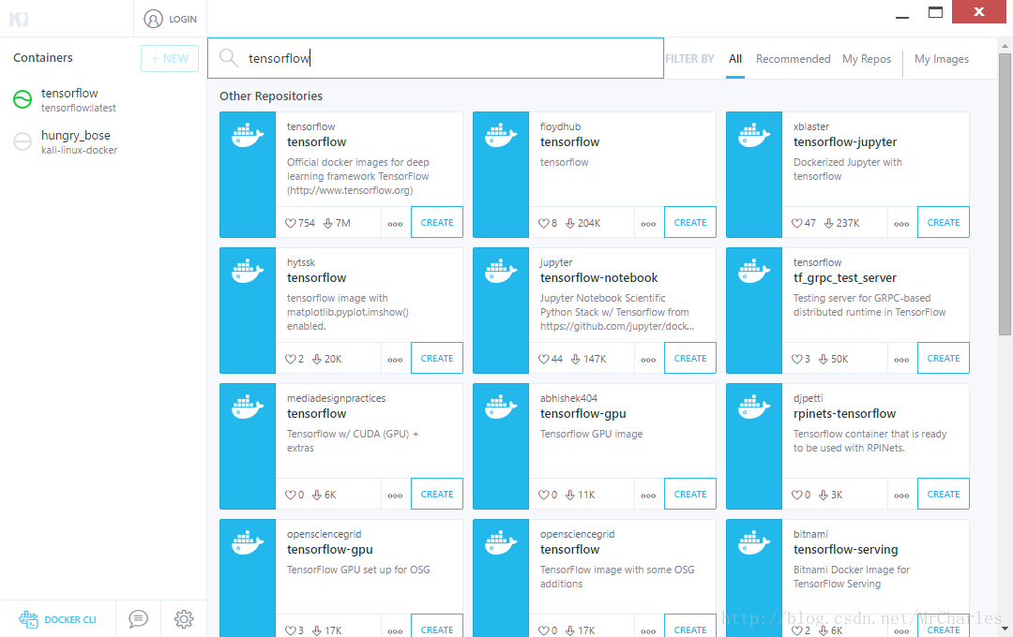Open more options for jupyter tensorflow-notebook

(649, 359)
